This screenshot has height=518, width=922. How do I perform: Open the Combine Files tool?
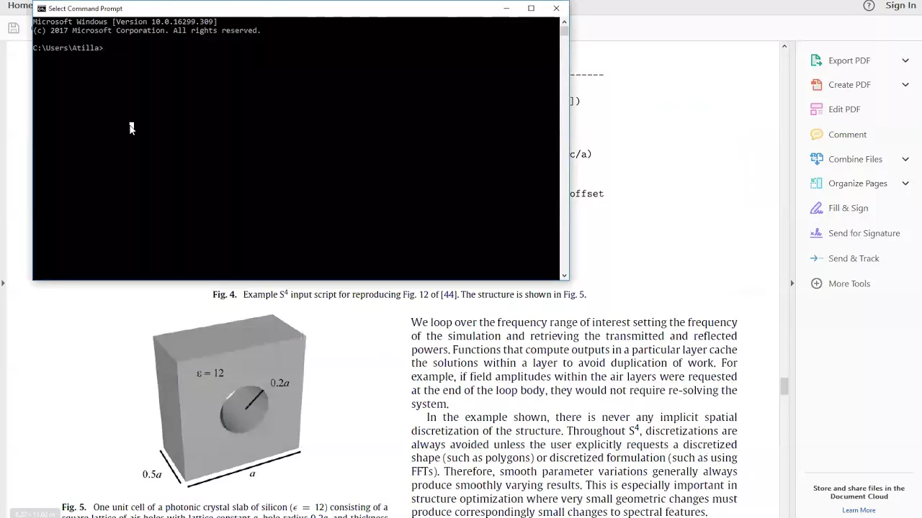[x=855, y=159]
